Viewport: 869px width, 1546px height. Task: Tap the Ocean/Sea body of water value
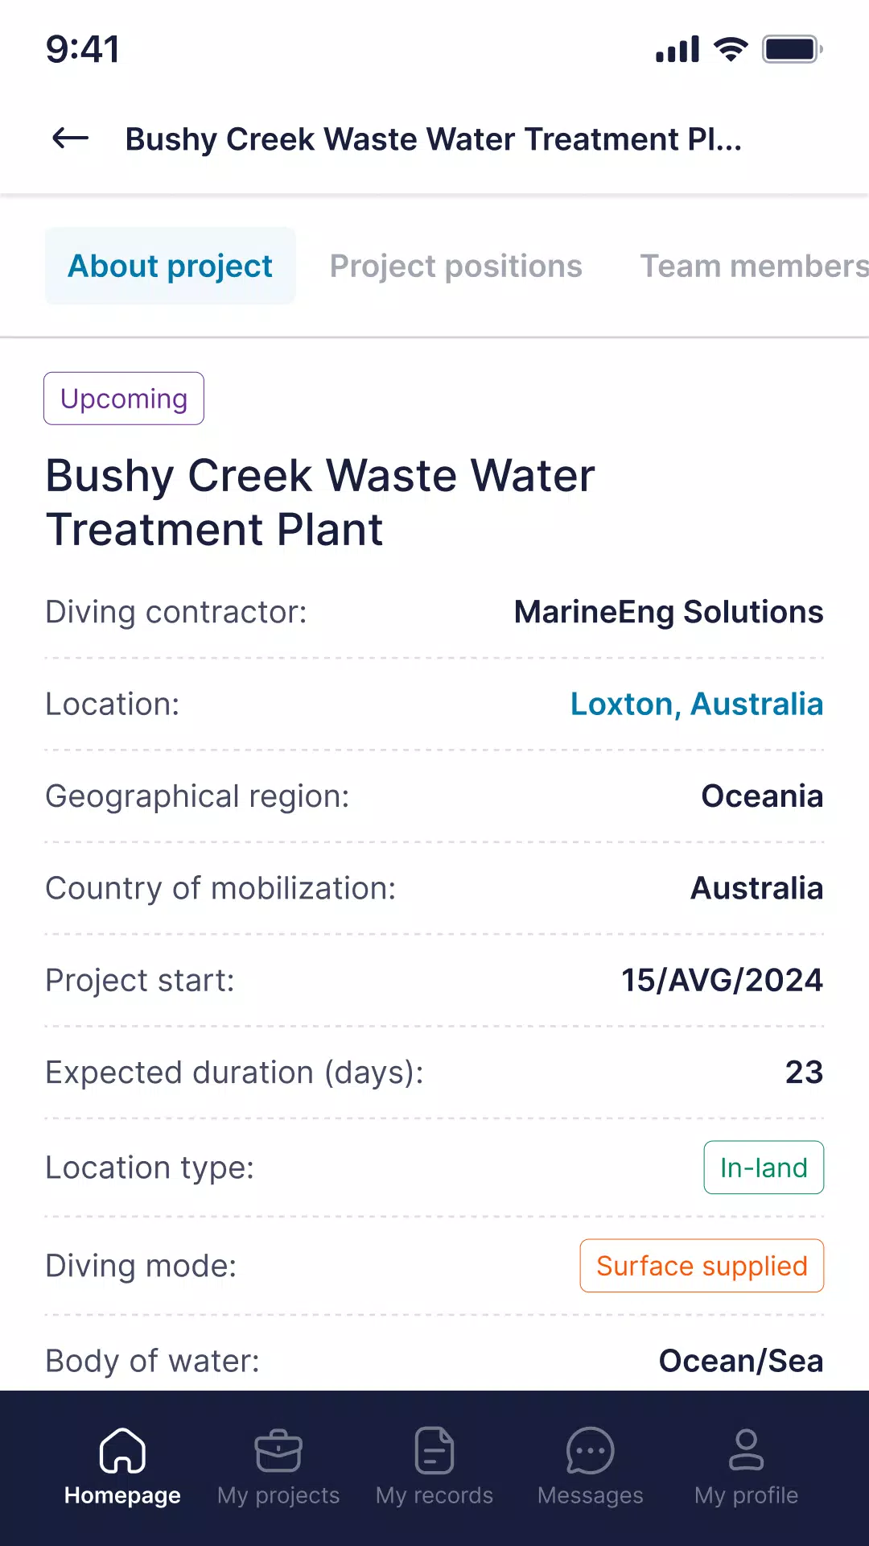click(741, 1361)
